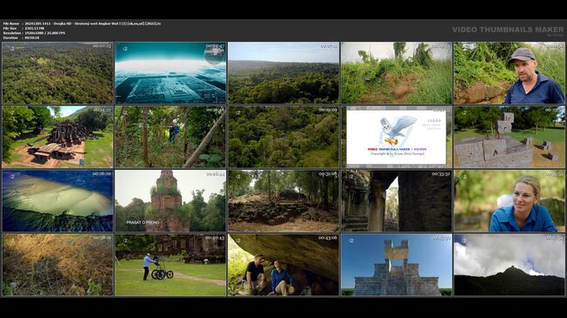Select thumbnail of man in gray cap
Viewport: 567px width, 318px height.
click(x=509, y=73)
